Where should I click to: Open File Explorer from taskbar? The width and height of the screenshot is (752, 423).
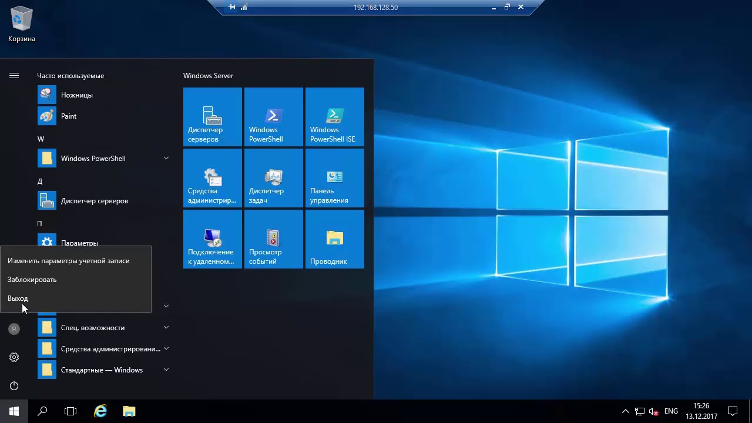pyautogui.click(x=129, y=411)
